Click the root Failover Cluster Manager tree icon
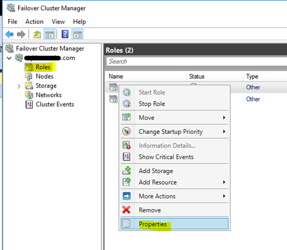Viewport: 287px width, 250px height. pyautogui.click(x=9, y=48)
